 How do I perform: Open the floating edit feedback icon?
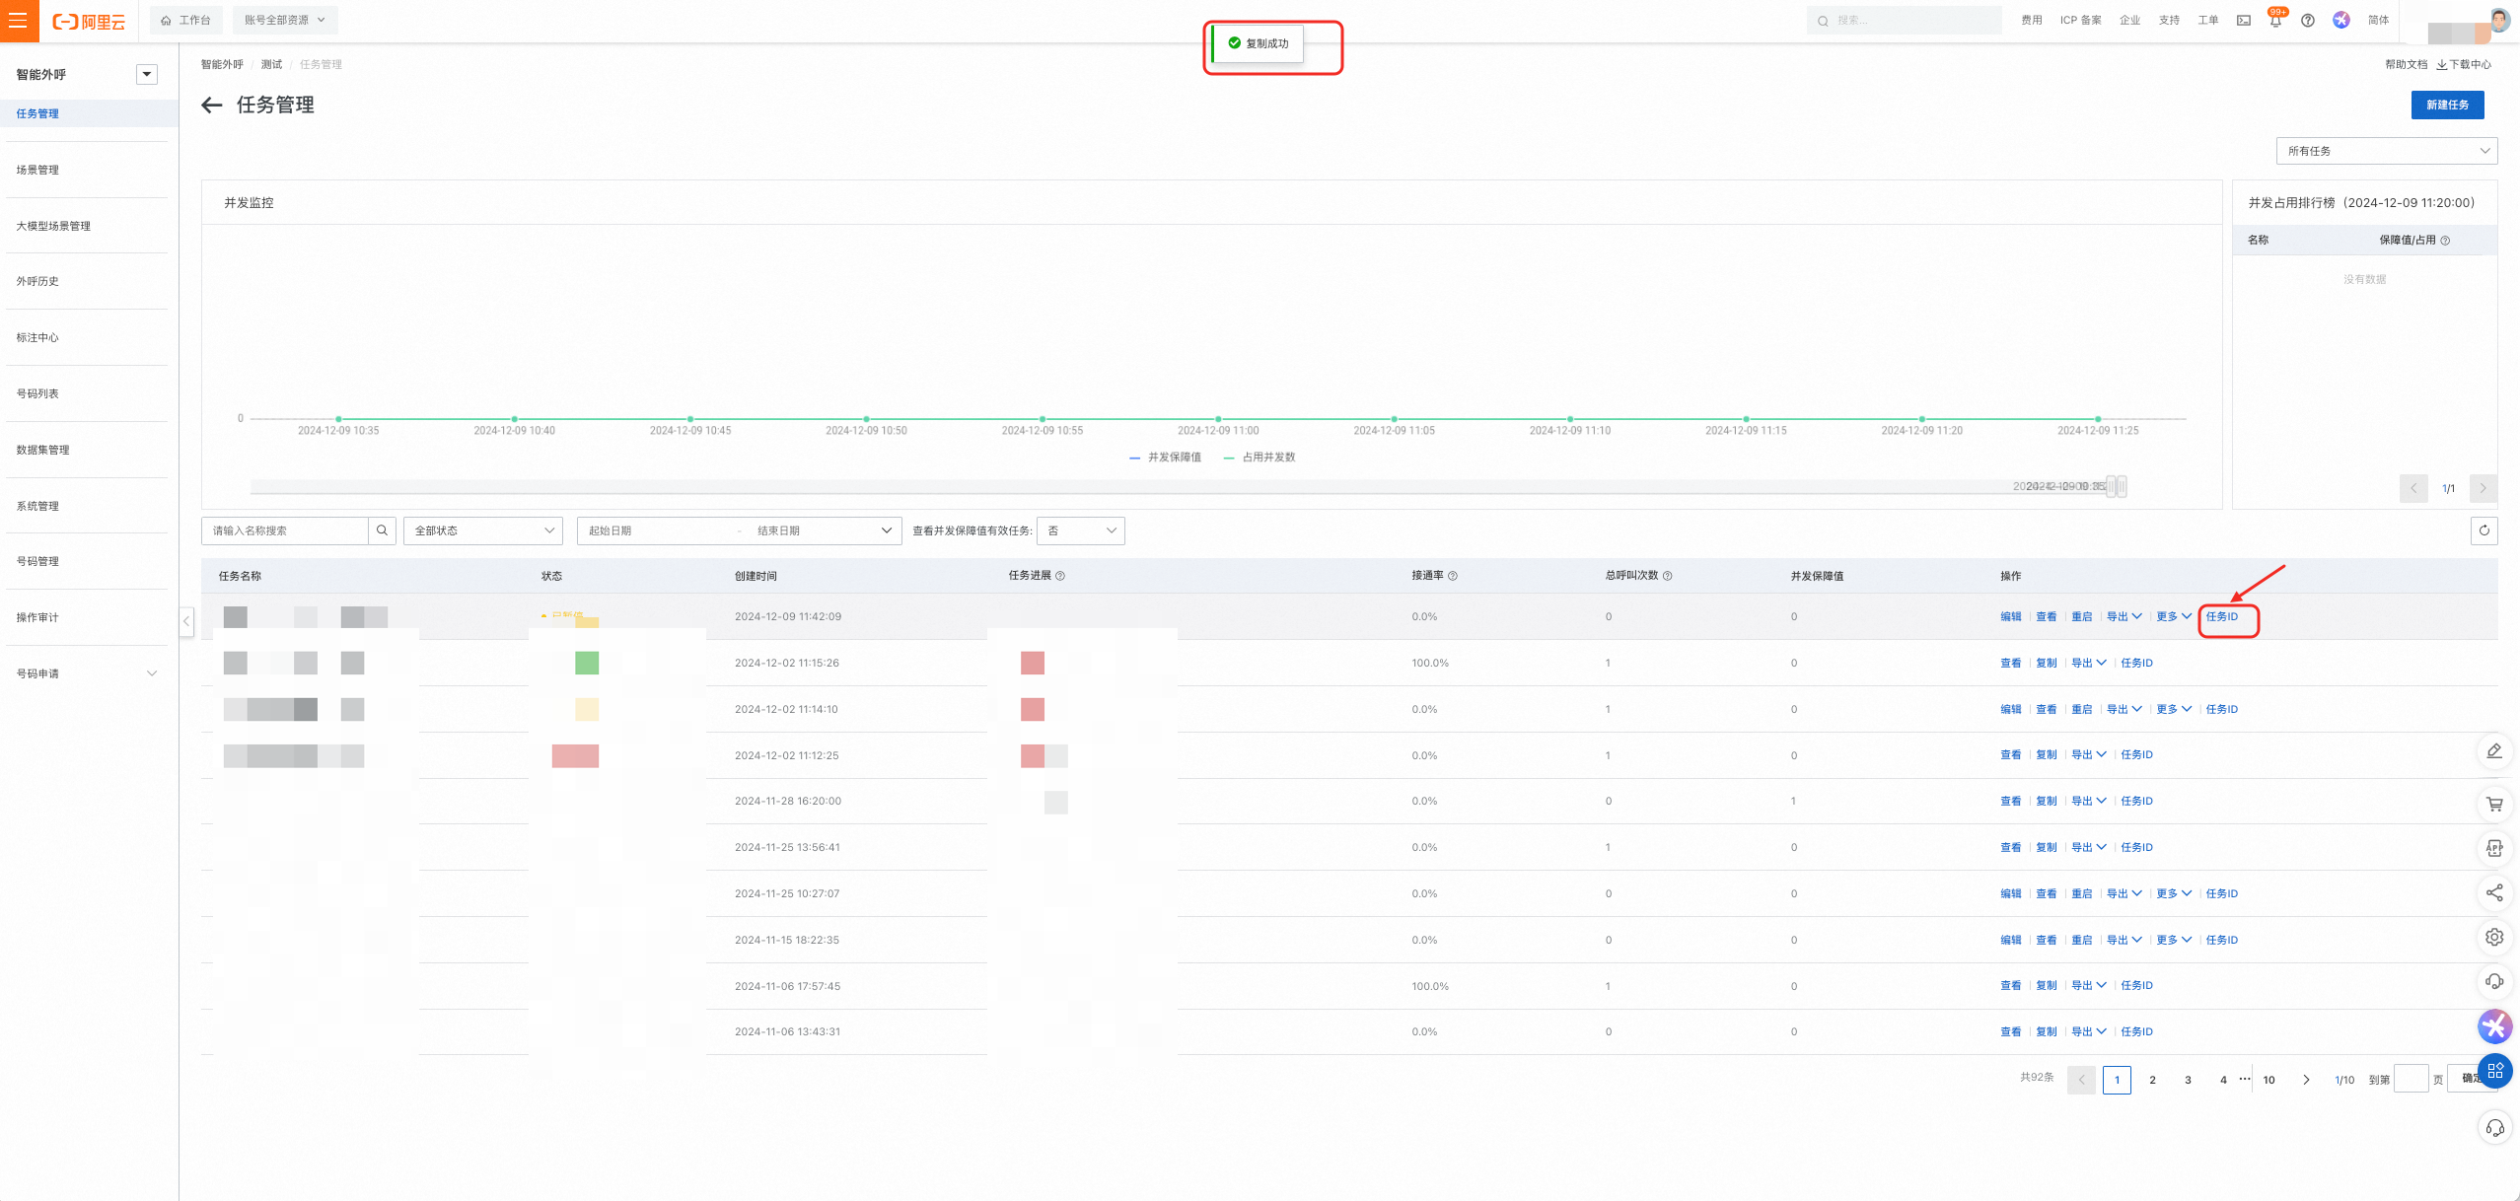[x=2494, y=751]
